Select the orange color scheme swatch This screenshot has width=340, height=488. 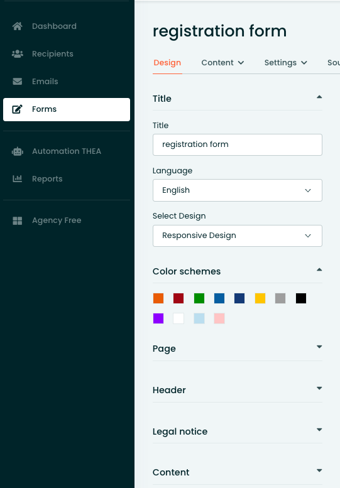tap(158, 298)
